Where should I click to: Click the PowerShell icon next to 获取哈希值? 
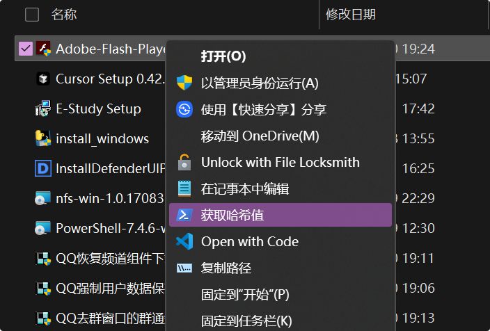click(x=184, y=215)
